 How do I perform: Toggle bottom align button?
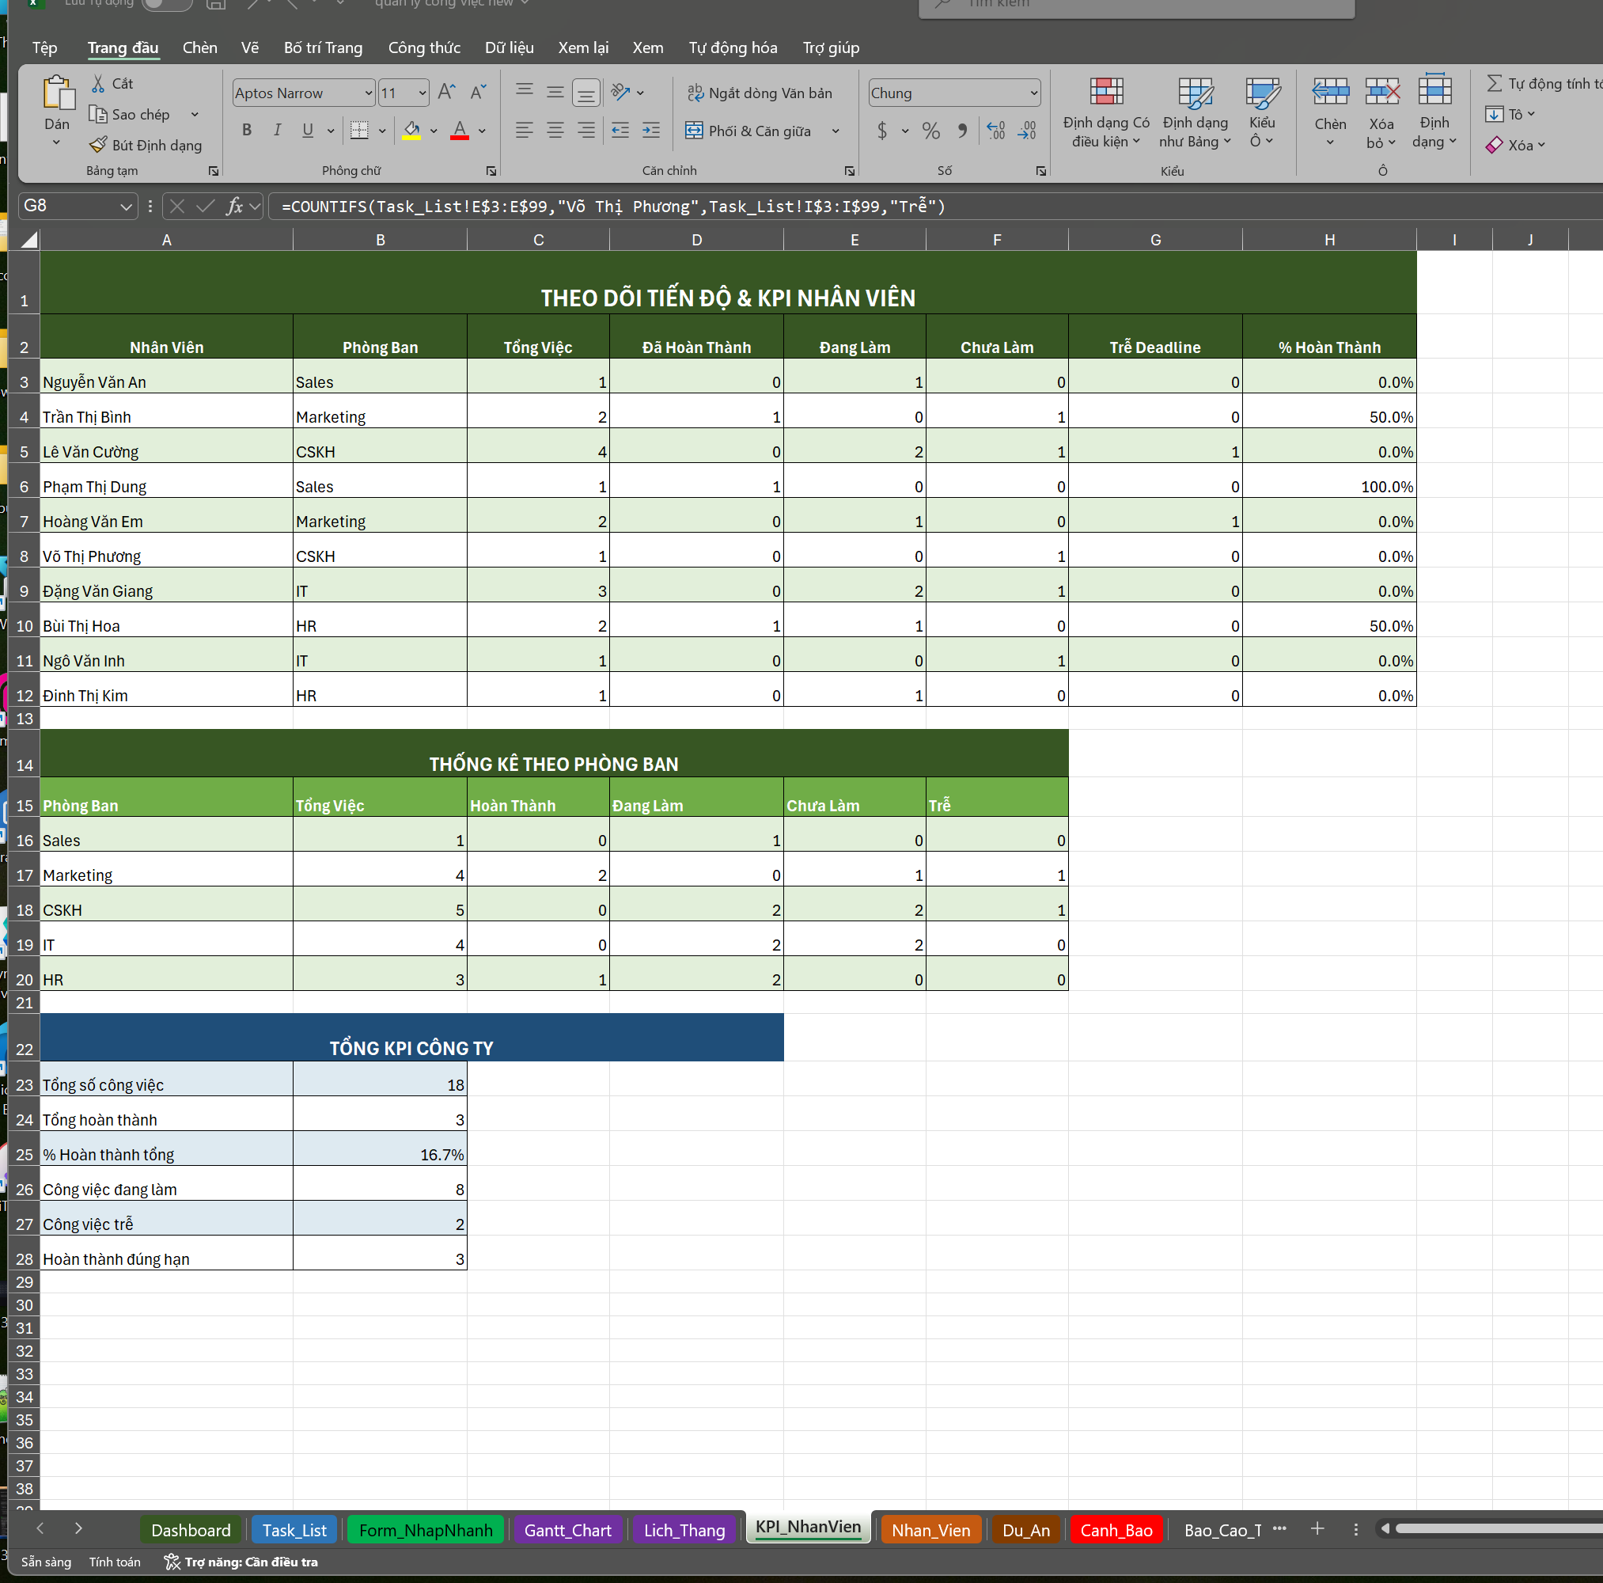click(x=585, y=91)
